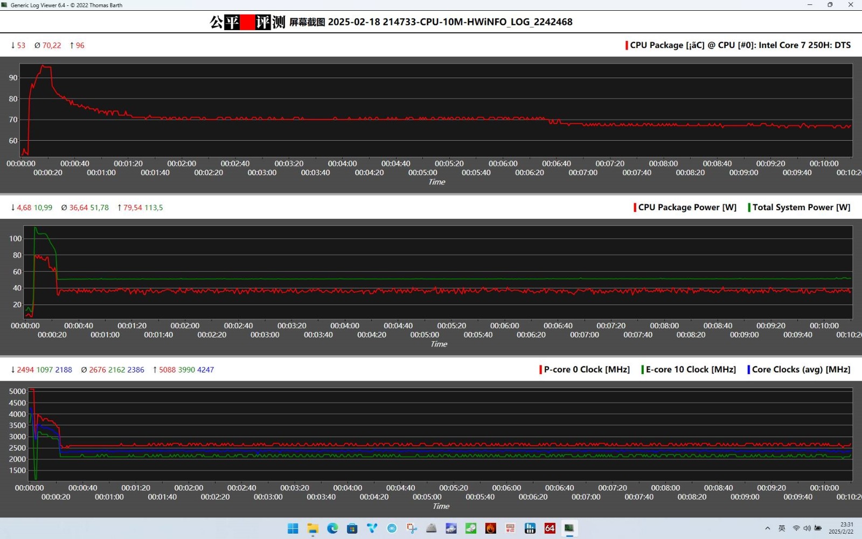
Task: Open the grey drive-shaped taskbar app
Action: (432, 528)
